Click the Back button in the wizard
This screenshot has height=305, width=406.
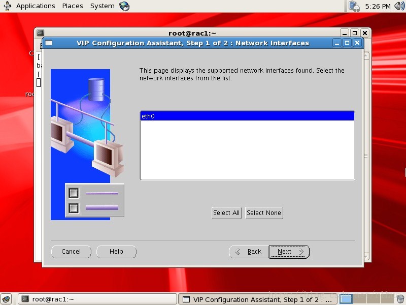(249, 252)
